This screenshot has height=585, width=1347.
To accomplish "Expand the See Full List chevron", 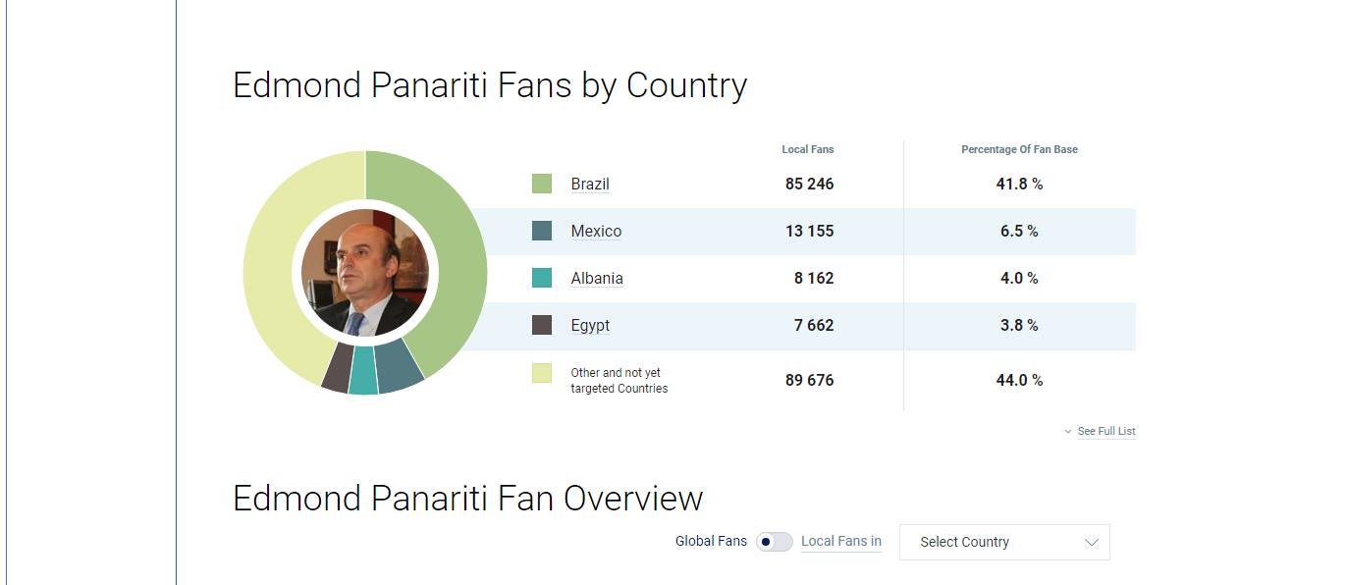I will tap(1068, 432).
